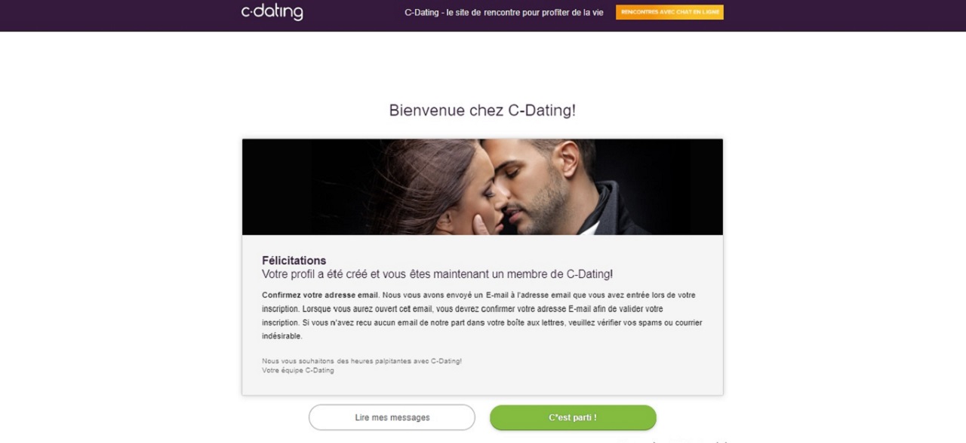The height and width of the screenshot is (443, 966).
Task: Open the orange "Rencontres avec chat en ligne" button
Action: [x=669, y=12]
